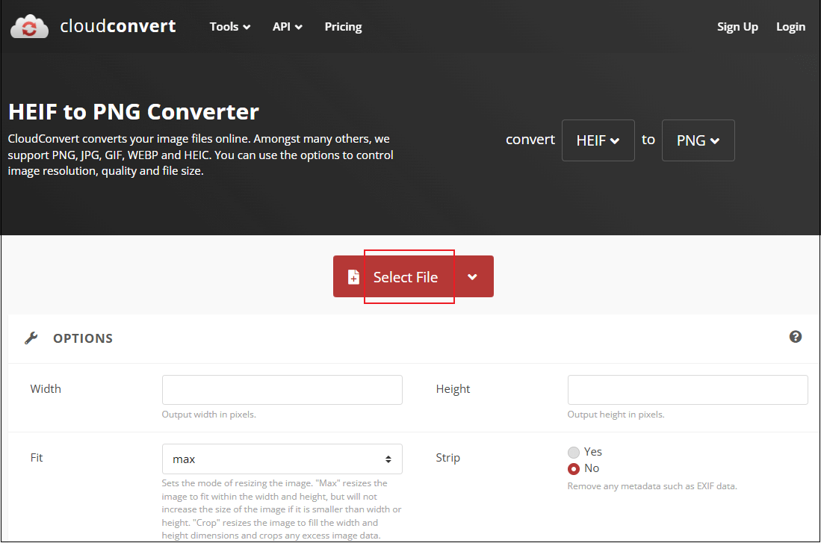
Task: Click inside the Height pixels field
Action: pos(687,389)
